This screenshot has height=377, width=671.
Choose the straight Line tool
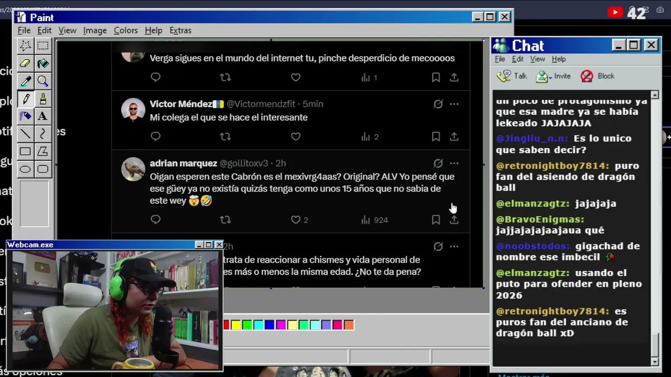pyautogui.click(x=25, y=134)
